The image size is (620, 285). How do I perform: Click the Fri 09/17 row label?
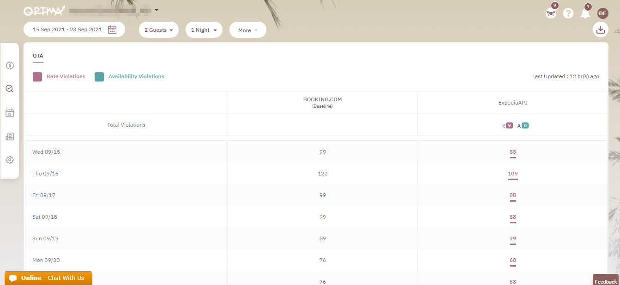point(44,195)
